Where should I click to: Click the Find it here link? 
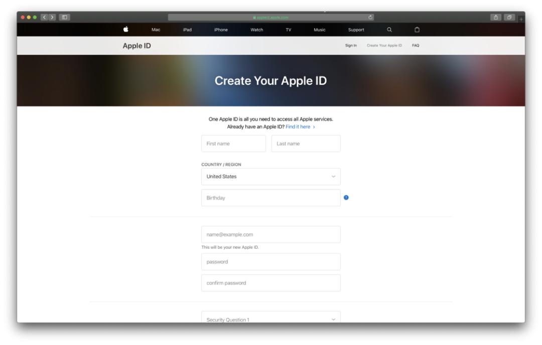click(x=300, y=127)
